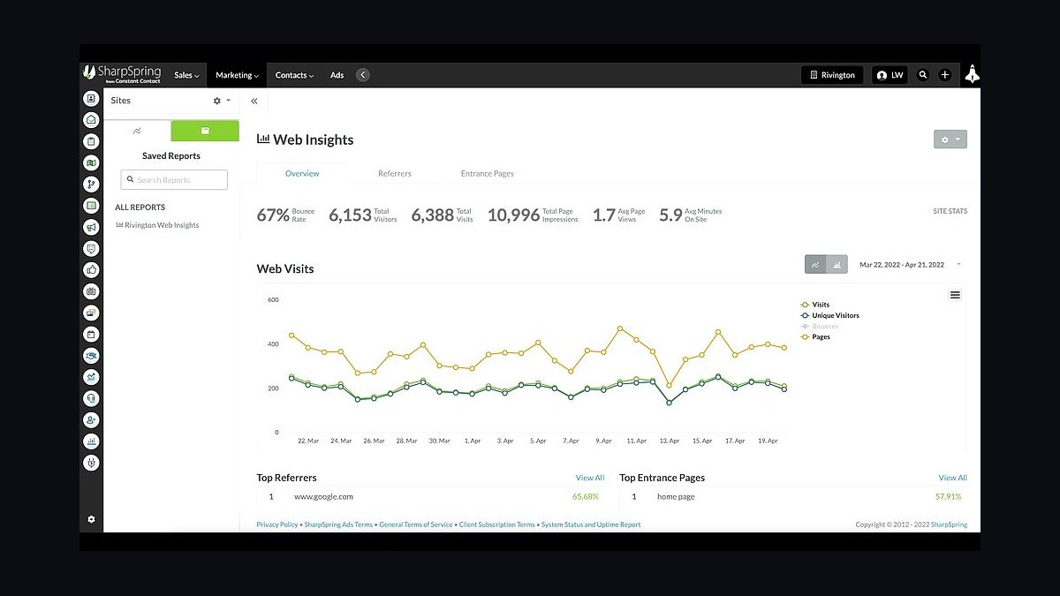Click www.google.com referrer row
The width and height of the screenshot is (1060, 596).
(x=431, y=497)
